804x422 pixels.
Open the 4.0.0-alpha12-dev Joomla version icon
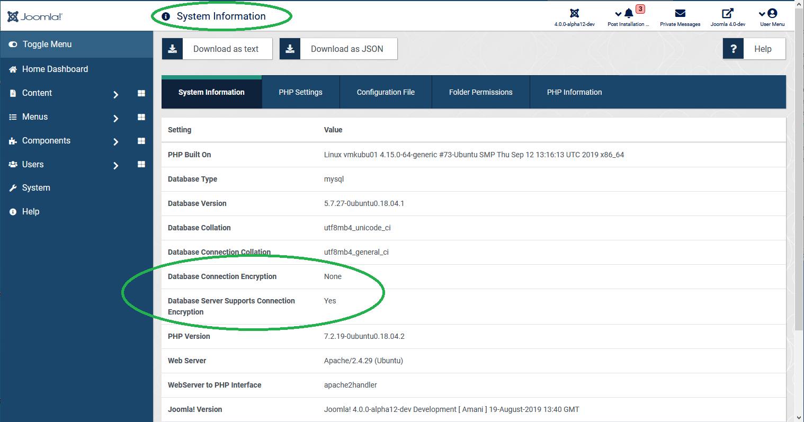tap(574, 13)
